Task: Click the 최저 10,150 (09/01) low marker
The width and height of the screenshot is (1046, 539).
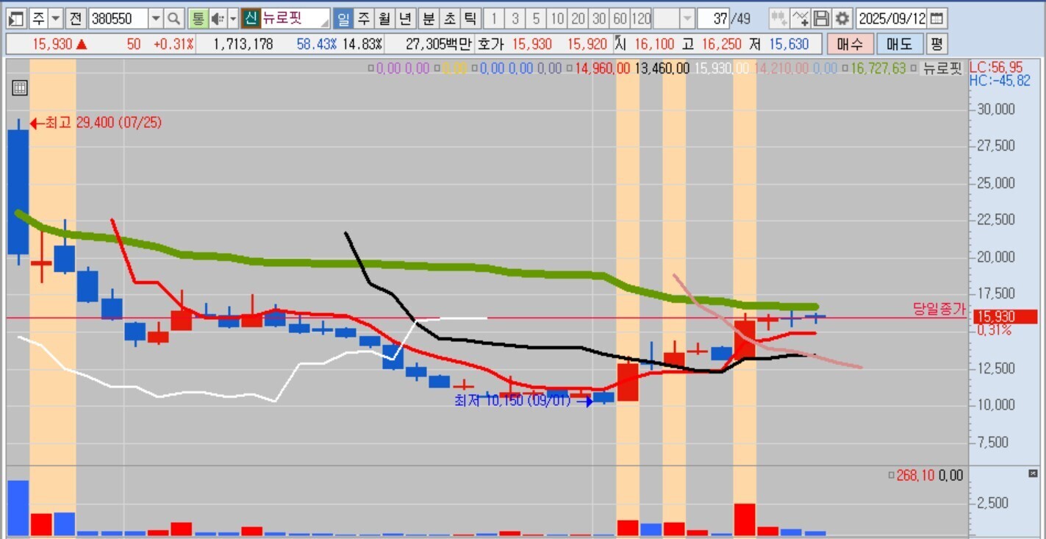Action: click(524, 401)
